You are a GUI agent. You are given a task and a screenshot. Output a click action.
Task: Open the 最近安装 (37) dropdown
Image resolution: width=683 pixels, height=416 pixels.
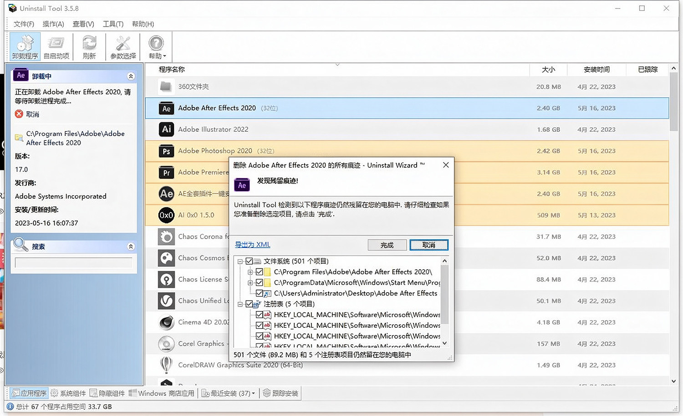pyautogui.click(x=229, y=393)
